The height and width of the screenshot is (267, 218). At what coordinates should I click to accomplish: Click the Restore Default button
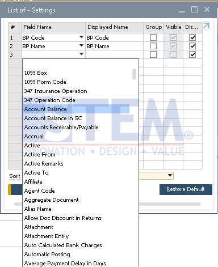click(x=186, y=189)
